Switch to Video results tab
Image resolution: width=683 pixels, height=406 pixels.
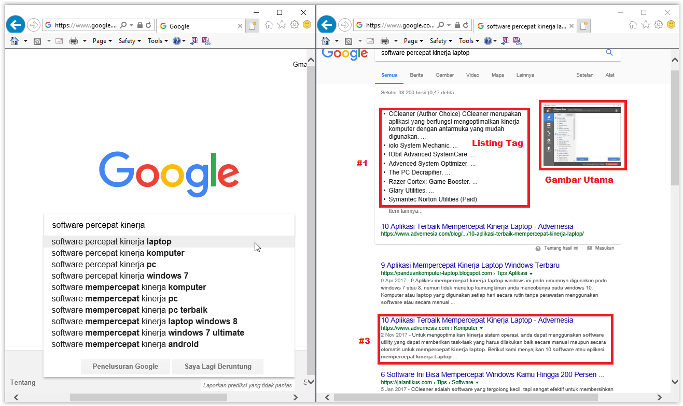pyautogui.click(x=472, y=75)
